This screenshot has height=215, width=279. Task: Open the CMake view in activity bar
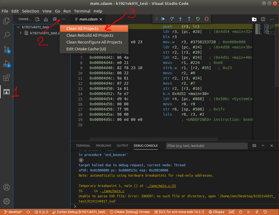click(7, 92)
